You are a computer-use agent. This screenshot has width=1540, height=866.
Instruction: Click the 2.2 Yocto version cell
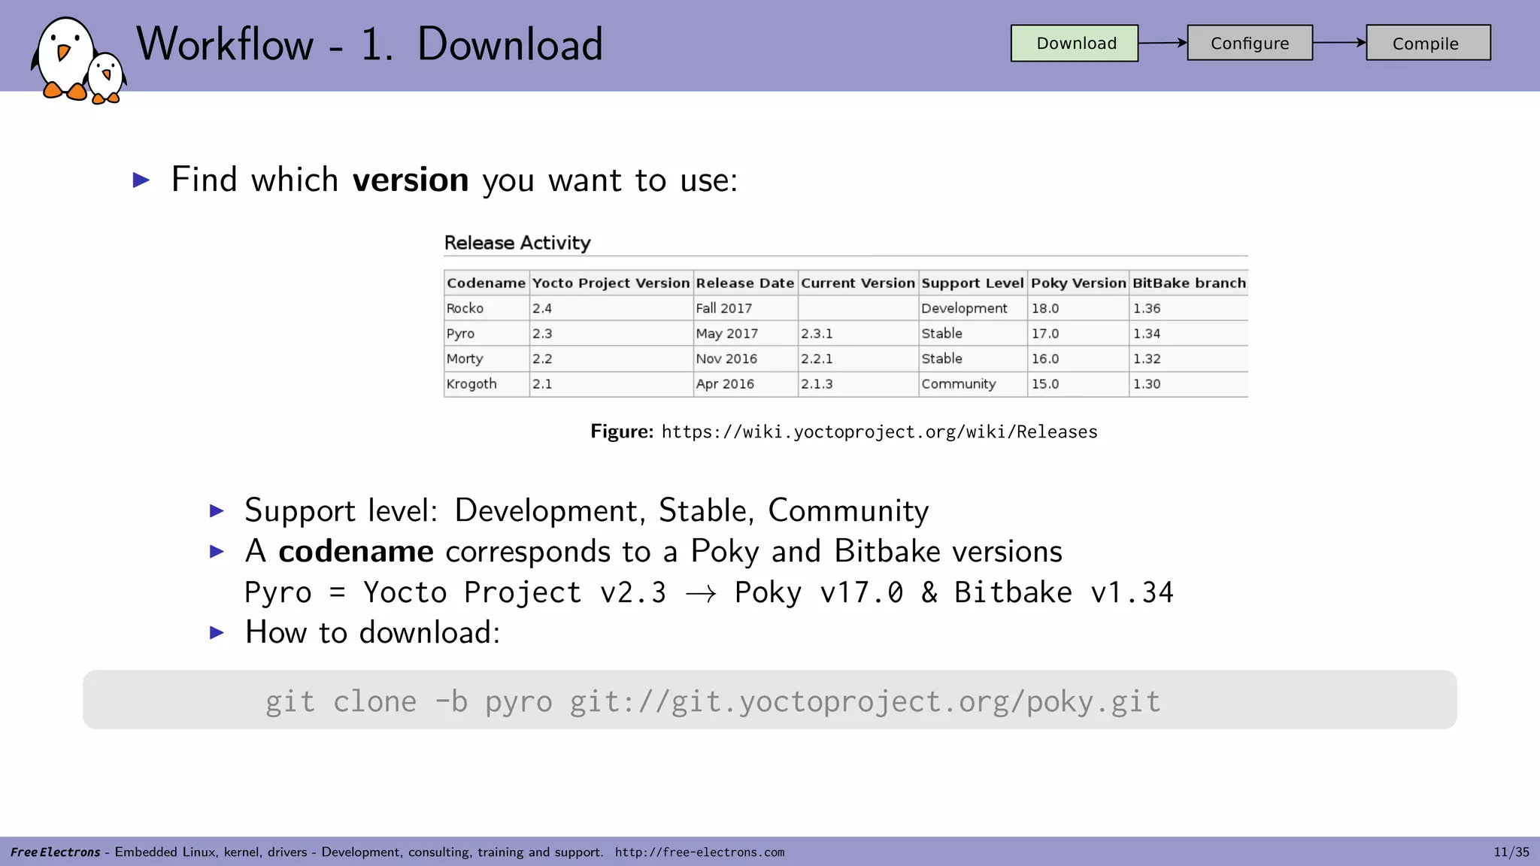click(611, 359)
